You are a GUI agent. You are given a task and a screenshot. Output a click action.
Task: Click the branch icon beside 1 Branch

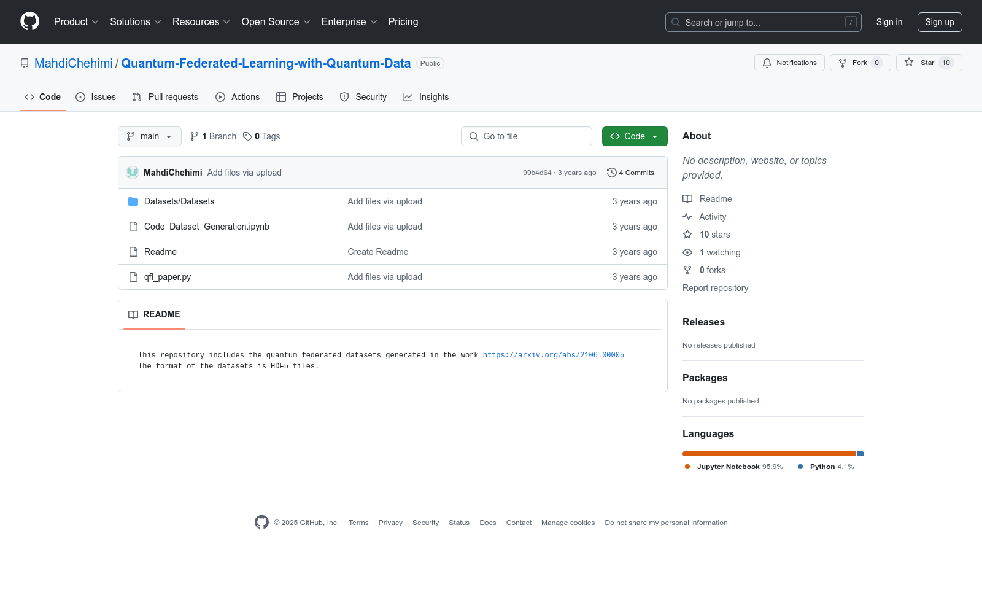pyautogui.click(x=195, y=136)
